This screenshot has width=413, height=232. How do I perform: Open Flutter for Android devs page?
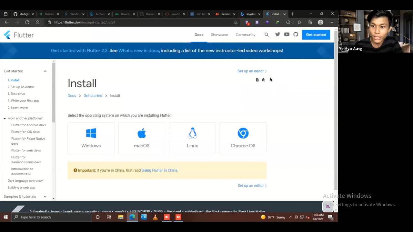[x=29, y=125]
